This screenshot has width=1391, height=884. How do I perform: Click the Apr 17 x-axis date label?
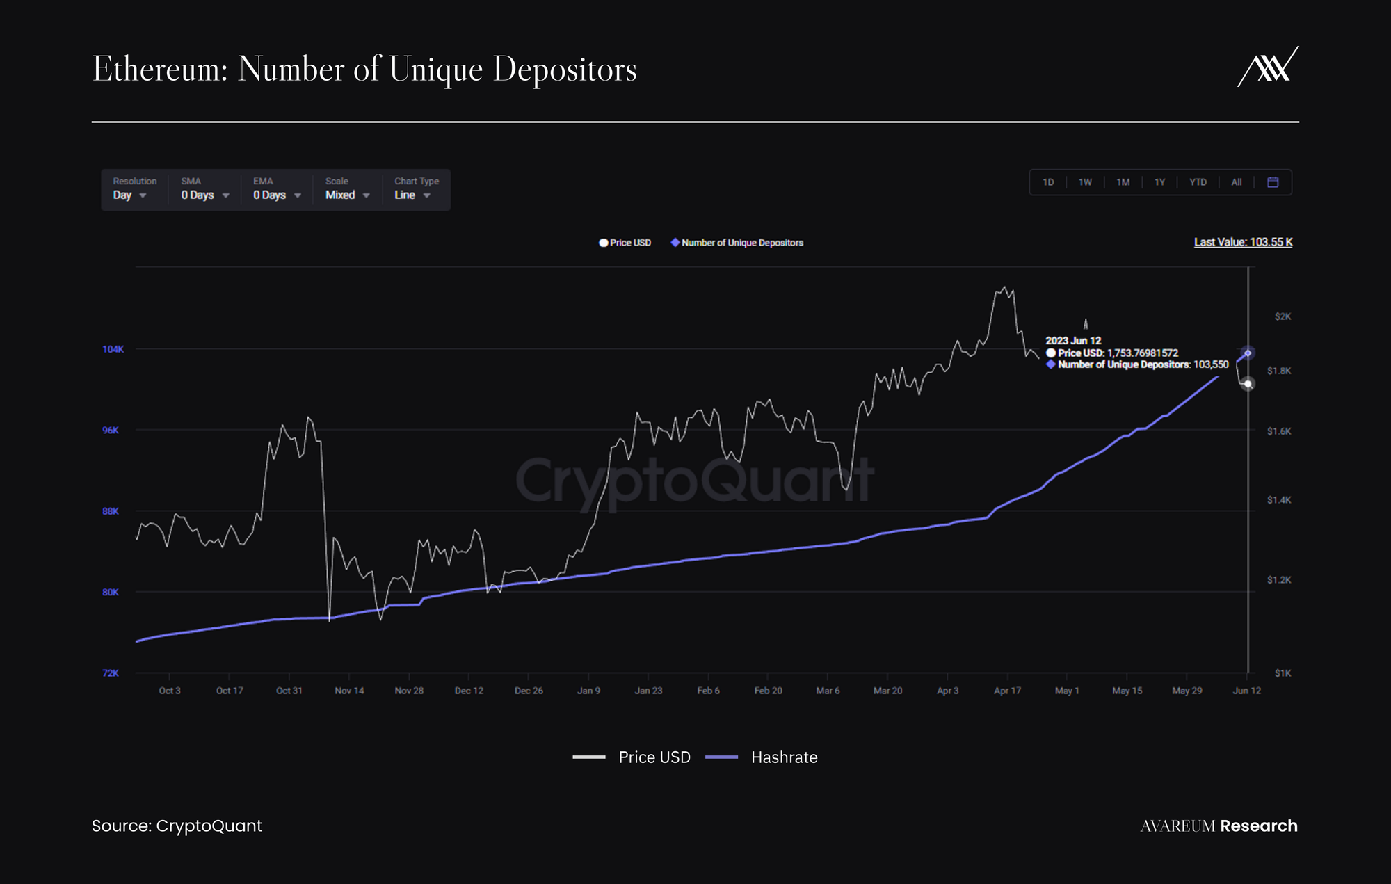coord(1007,691)
